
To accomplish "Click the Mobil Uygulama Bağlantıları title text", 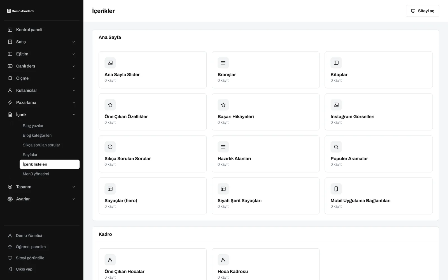I will (x=360, y=200).
